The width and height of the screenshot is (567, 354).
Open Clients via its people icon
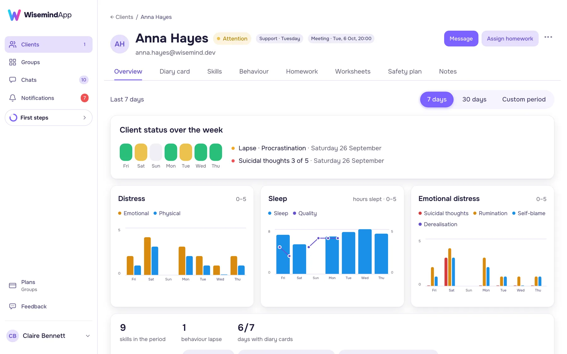[13, 44]
